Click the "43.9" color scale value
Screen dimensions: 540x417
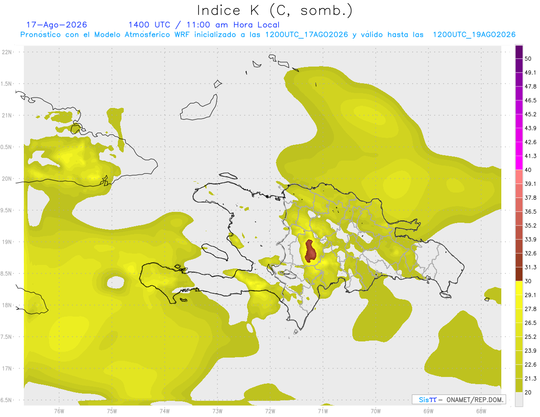(x=531, y=128)
